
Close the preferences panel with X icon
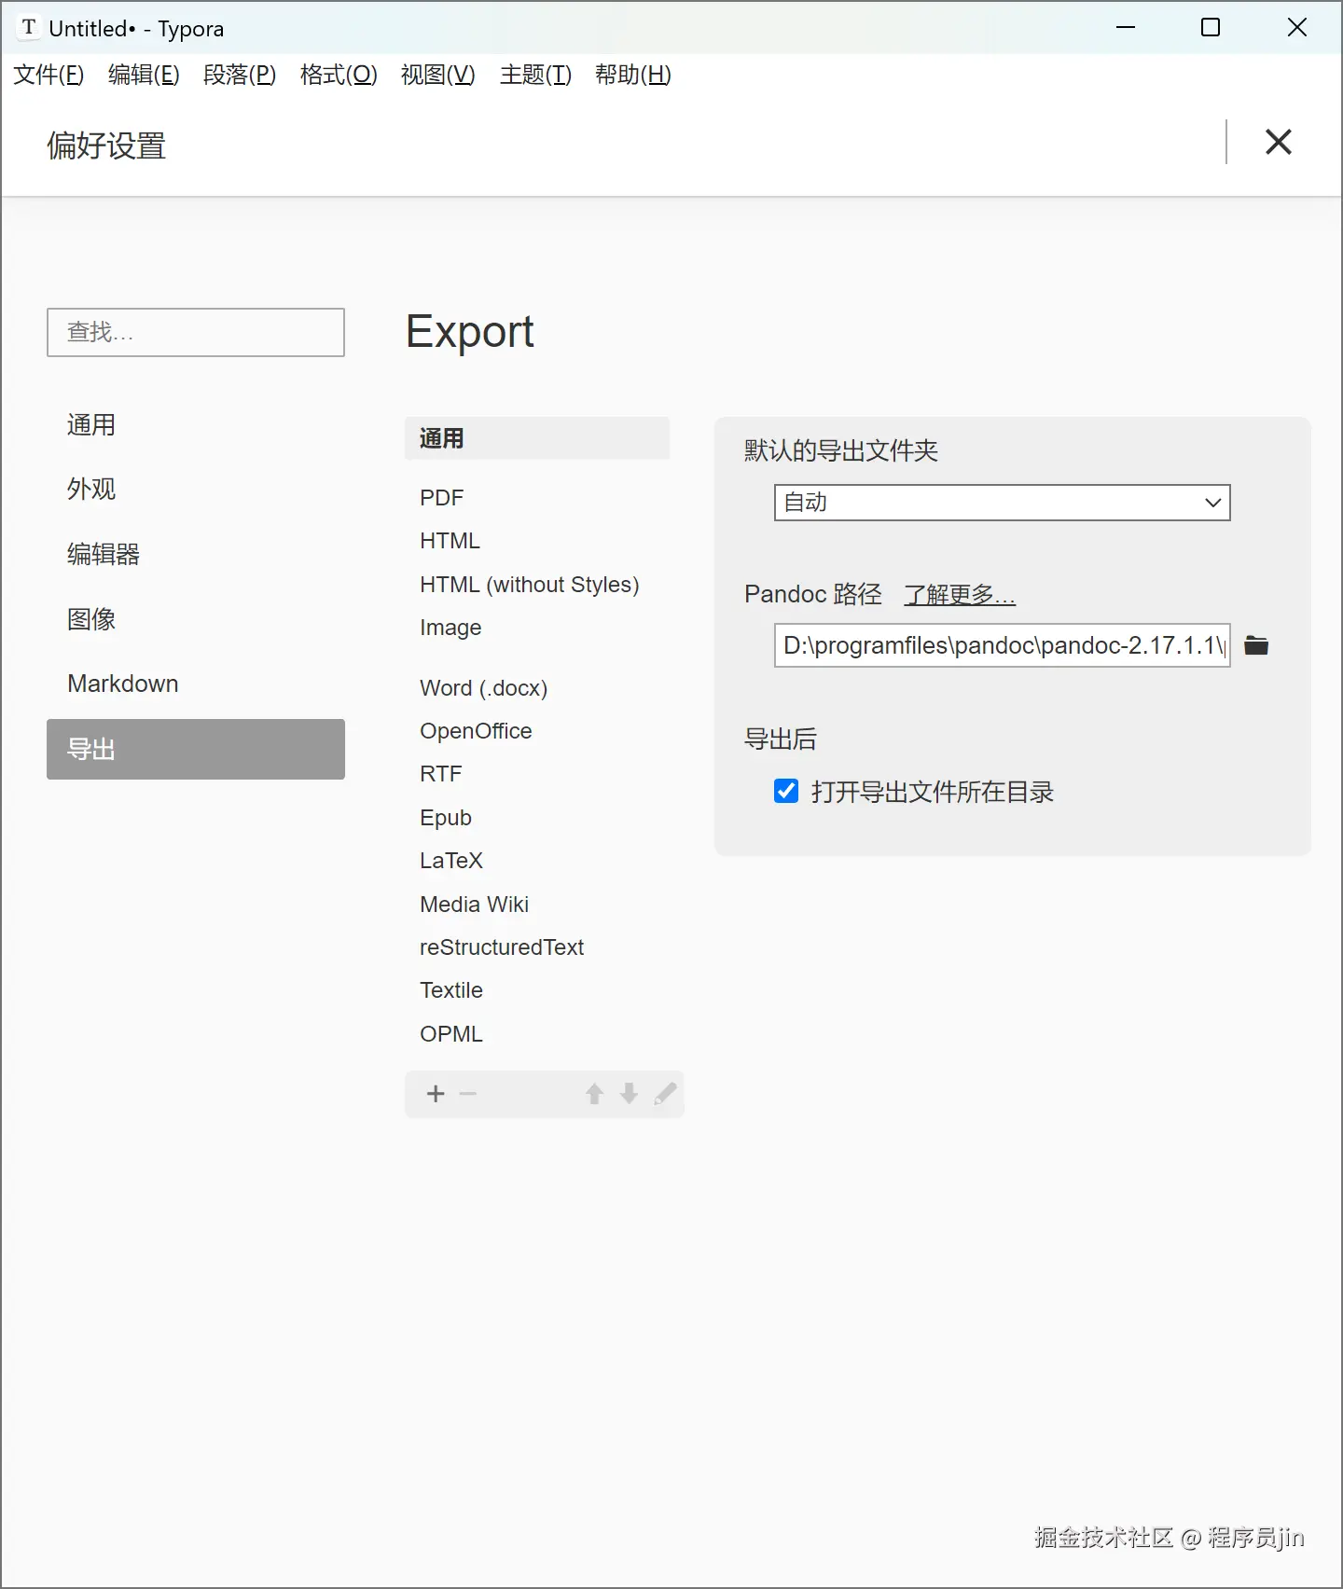(x=1278, y=142)
